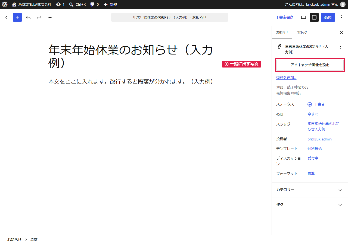Click the 抜粋を追加 link
The height and width of the screenshot is (244, 348).
pos(286,77)
